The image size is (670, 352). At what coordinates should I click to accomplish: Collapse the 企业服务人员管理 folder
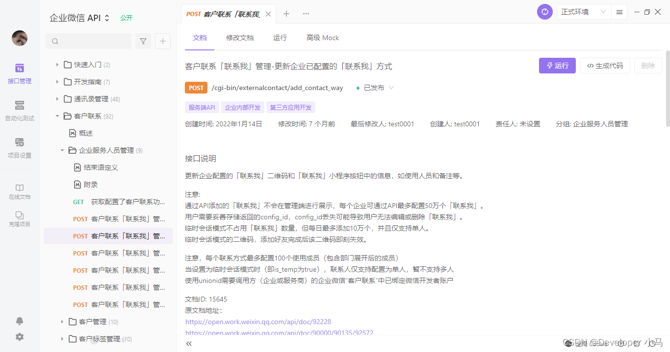62,150
